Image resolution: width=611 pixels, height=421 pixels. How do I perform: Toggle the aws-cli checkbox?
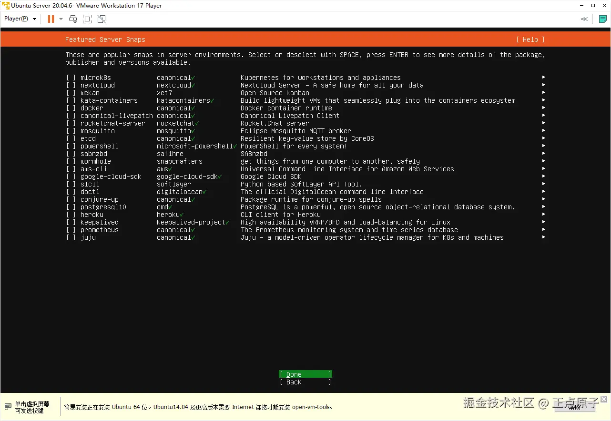[71, 169]
